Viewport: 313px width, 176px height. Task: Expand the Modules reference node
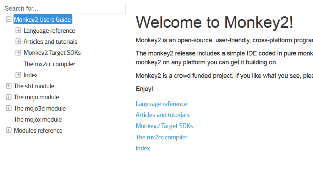pyautogui.click(x=9, y=130)
